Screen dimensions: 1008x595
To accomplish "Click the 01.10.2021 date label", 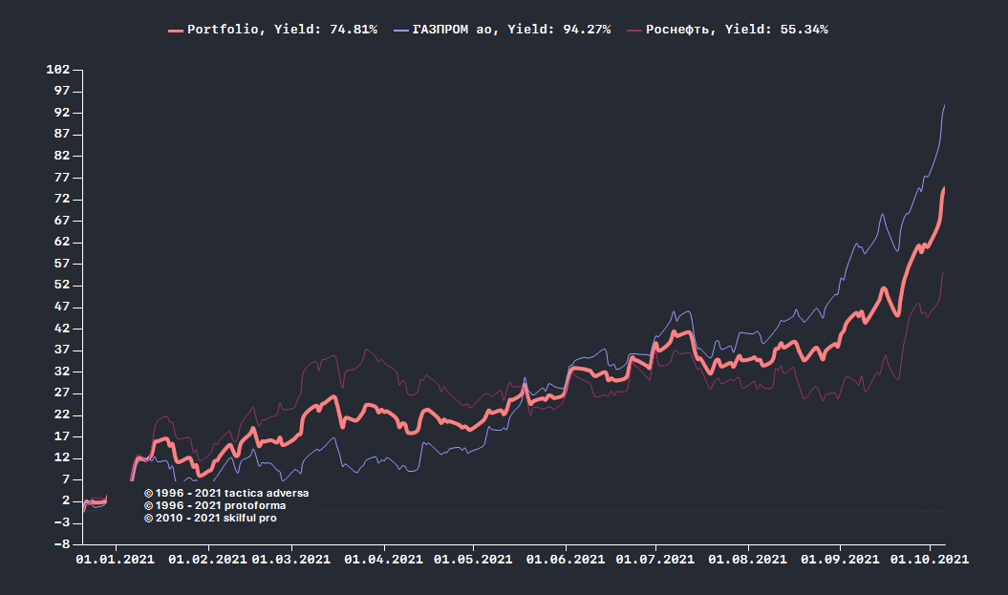I will coord(930,560).
